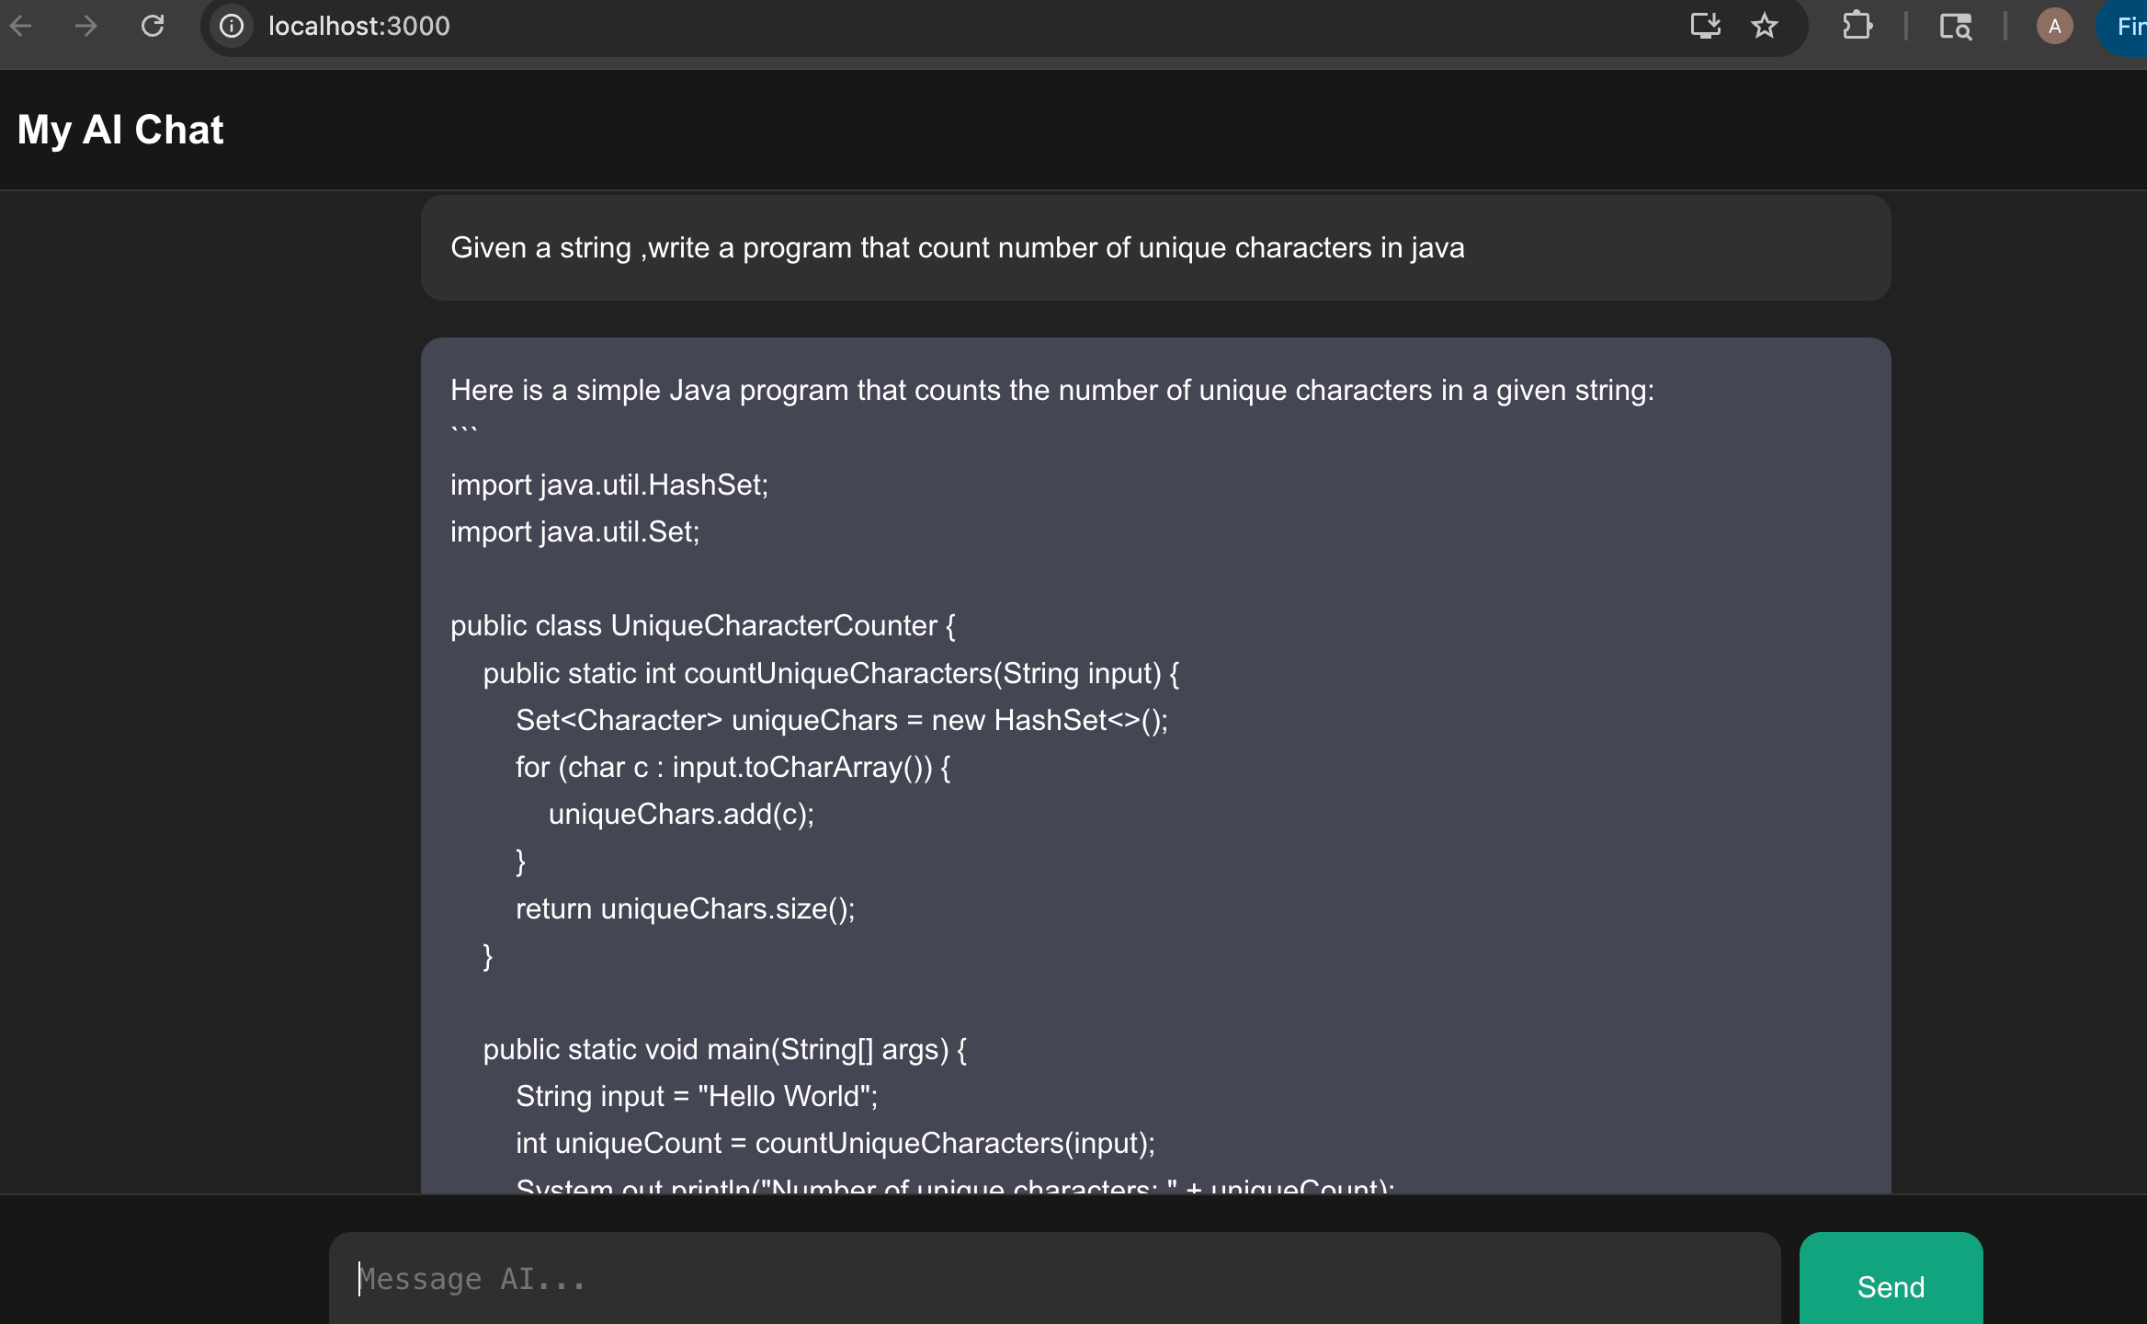Click the browser back arrow

[x=20, y=26]
